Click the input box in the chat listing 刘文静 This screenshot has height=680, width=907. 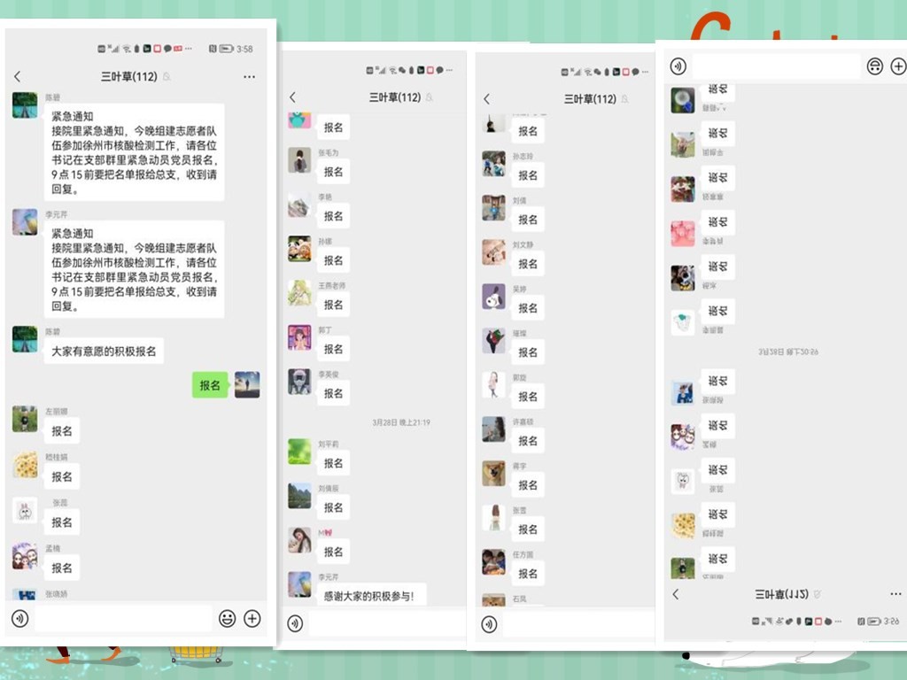point(578,625)
